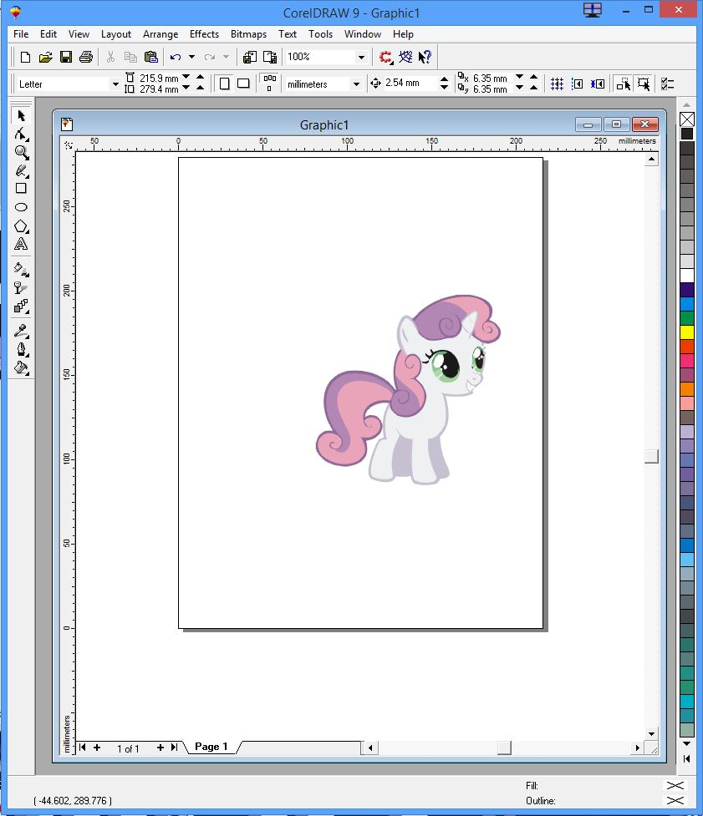The width and height of the screenshot is (703, 816).
Task: Select the Shape tool
Action: (x=21, y=134)
